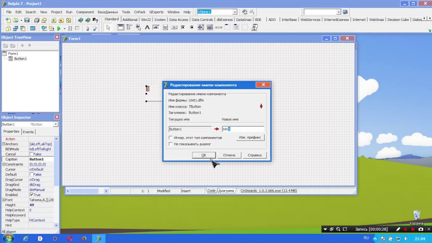Select the MainMenu component icon
This screenshot has width=432, height=243.
click(x=129, y=27)
